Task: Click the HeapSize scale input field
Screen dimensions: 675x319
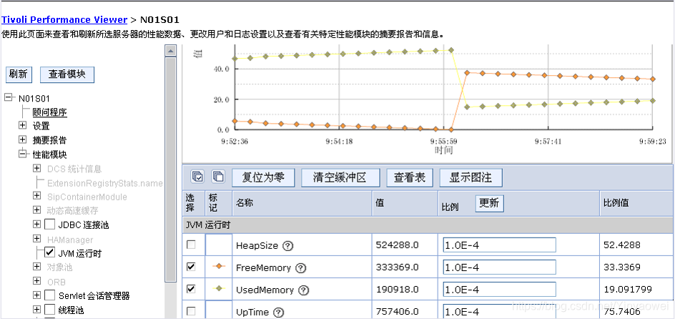Action: click(499, 245)
